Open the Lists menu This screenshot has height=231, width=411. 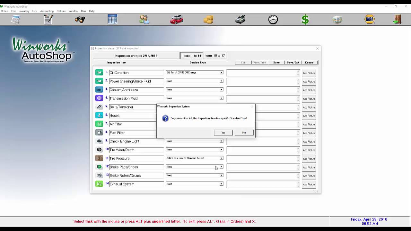35,11
